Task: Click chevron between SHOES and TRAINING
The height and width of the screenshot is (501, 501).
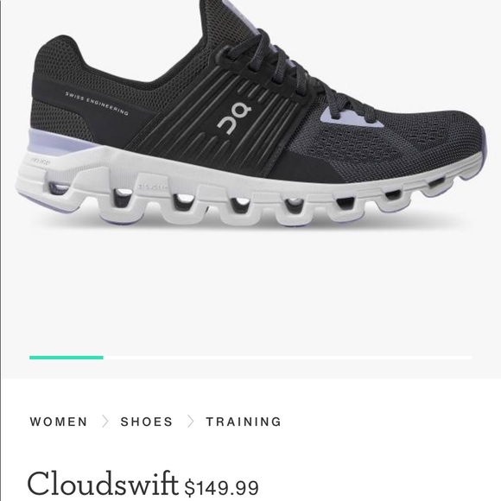Action: [x=190, y=422]
